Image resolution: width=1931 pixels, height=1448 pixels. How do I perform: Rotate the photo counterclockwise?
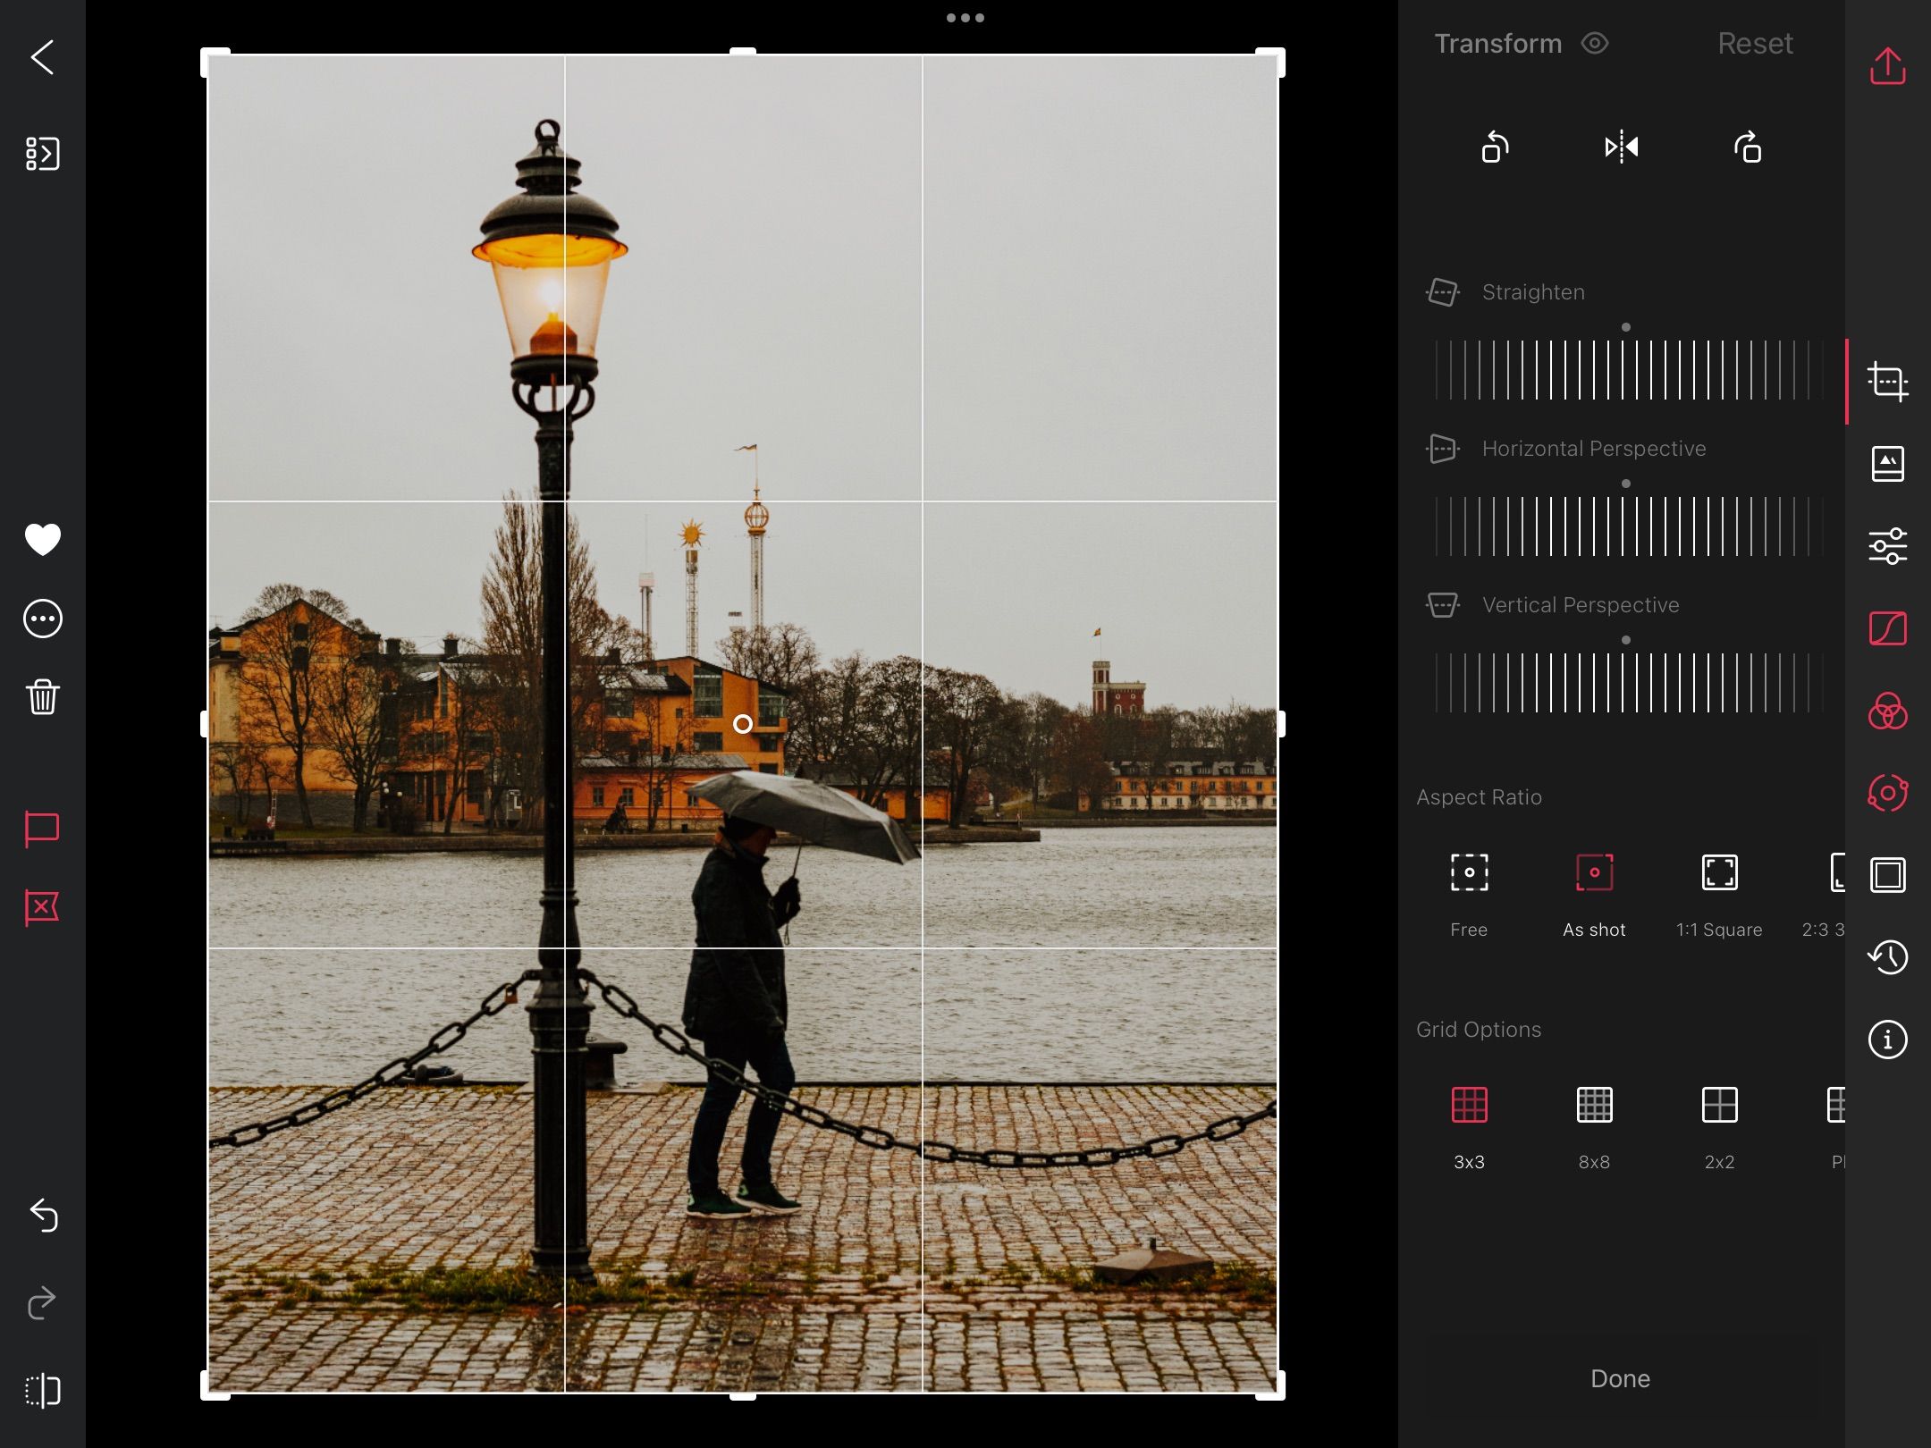tap(1495, 147)
